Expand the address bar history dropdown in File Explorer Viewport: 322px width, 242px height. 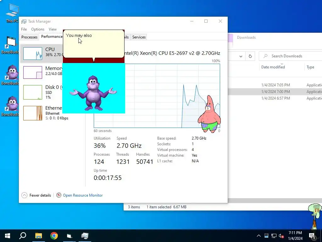tap(241, 56)
